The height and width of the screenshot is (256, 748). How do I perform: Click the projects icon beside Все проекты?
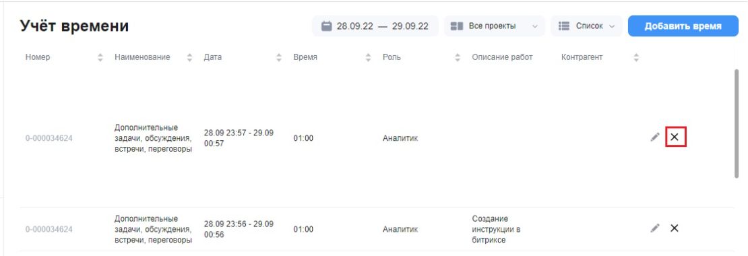click(457, 26)
